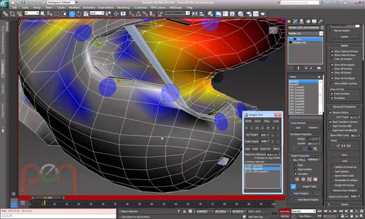Screen dimensions: 365x219
Task: Click the Pin Stack icon below modifier stack
Action: coord(291,68)
